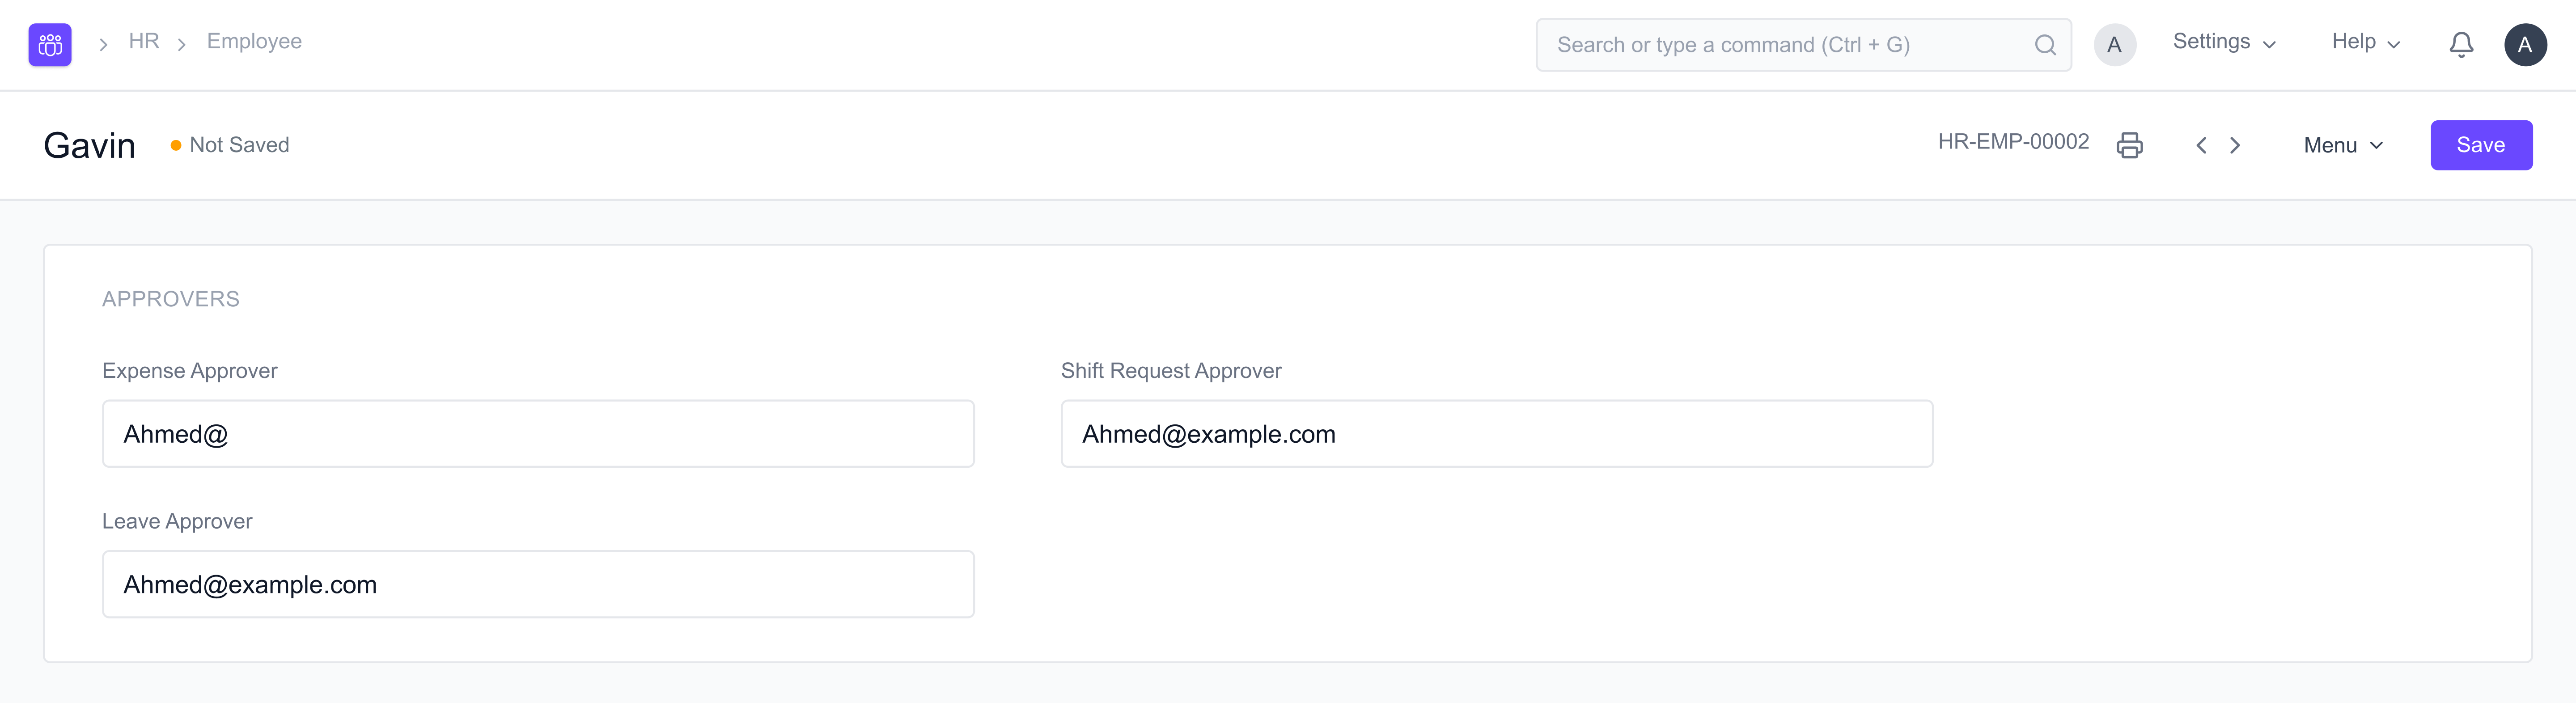
Task: Select the Shift Request Approver field
Action: pyautogui.click(x=1496, y=433)
